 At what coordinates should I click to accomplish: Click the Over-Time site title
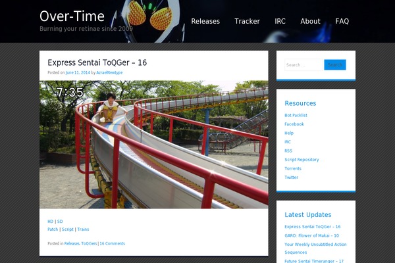tap(72, 16)
